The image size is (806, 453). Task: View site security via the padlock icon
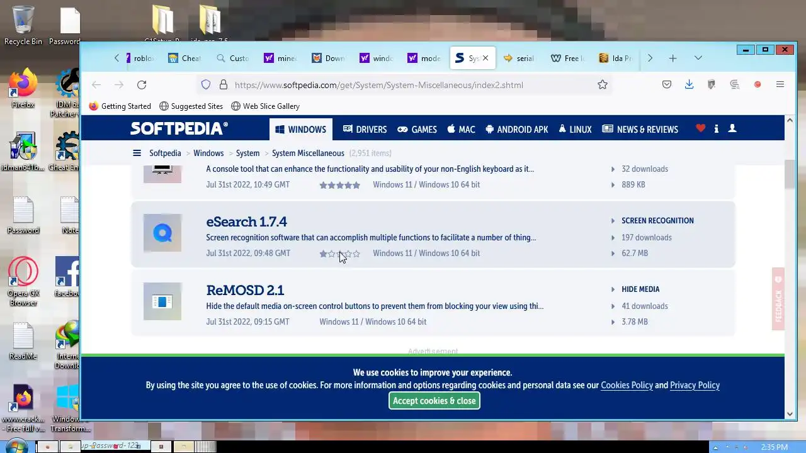(x=223, y=85)
